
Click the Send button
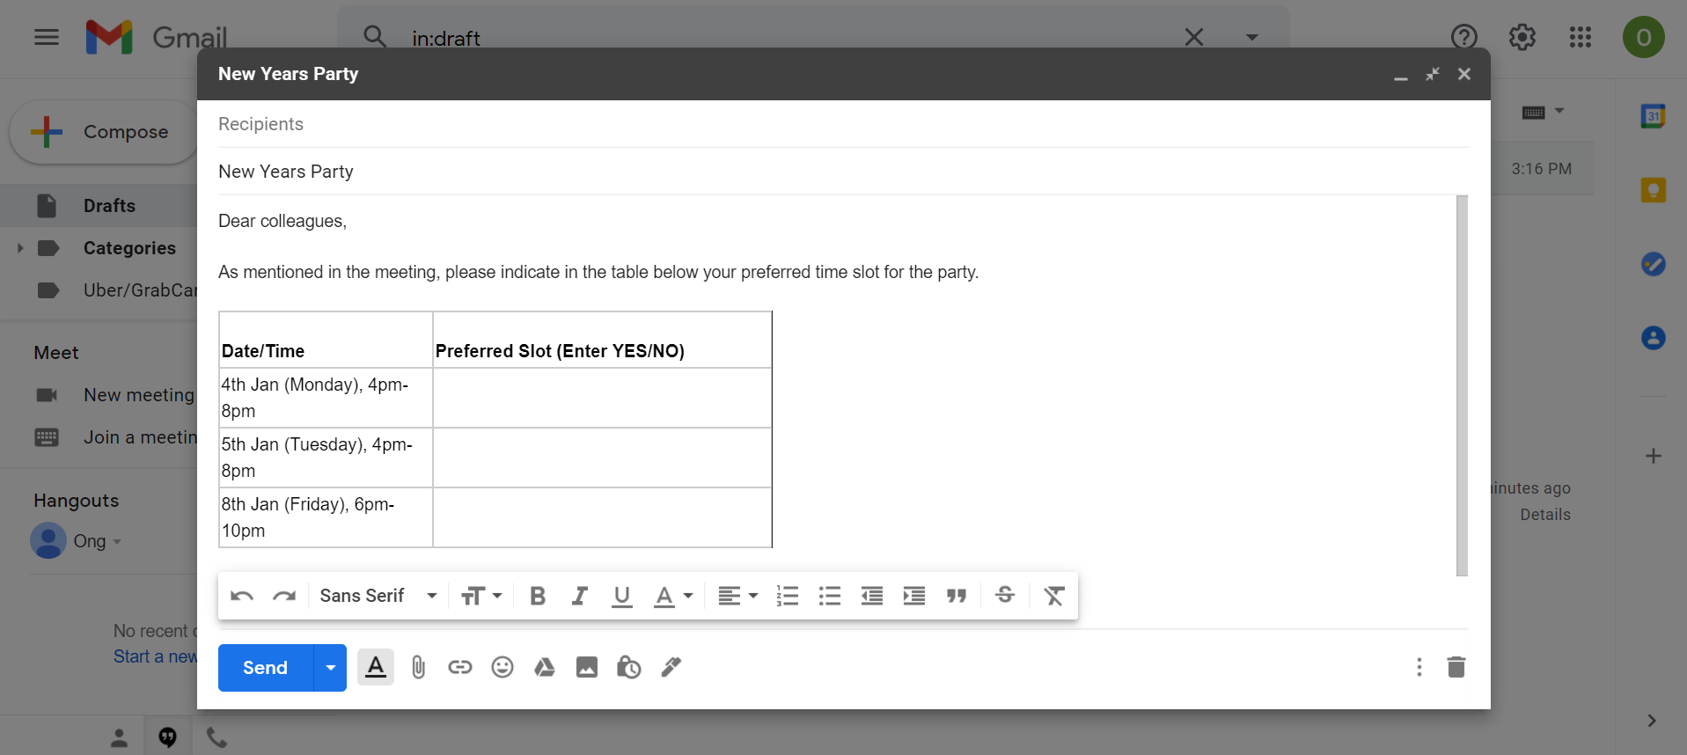265,668
